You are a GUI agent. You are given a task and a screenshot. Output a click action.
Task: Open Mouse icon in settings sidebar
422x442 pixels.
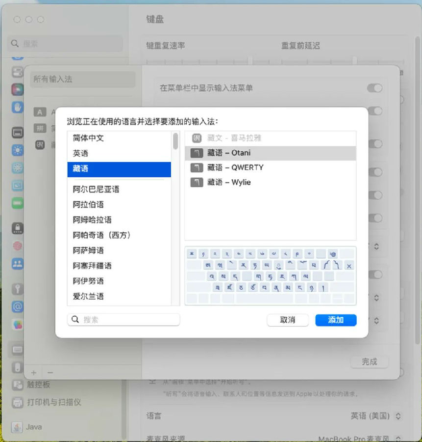click(18, 367)
